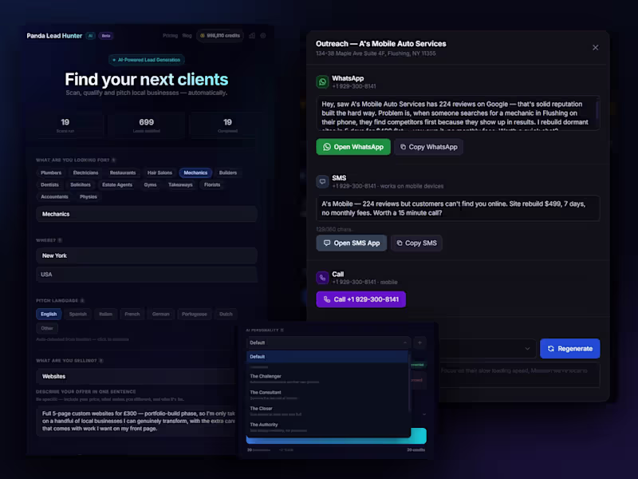Click the blue Regenerate button
The width and height of the screenshot is (638, 479).
coord(570,349)
